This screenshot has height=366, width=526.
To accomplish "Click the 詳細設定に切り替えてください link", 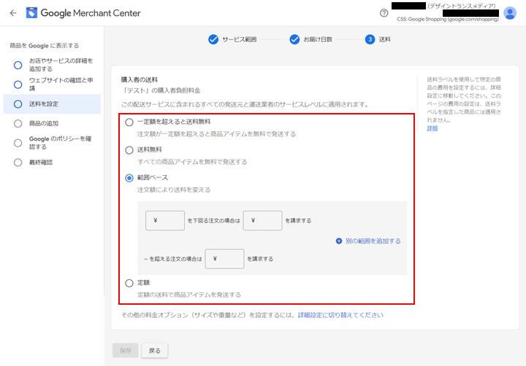I will tap(340, 315).
